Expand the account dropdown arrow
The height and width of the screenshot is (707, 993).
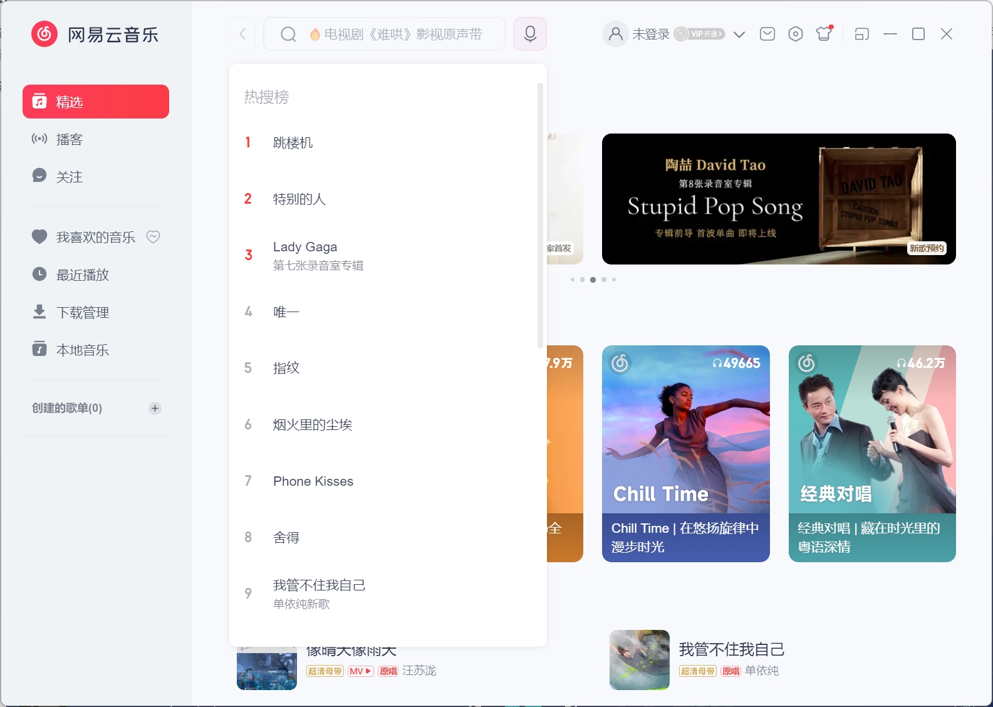(x=739, y=34)
